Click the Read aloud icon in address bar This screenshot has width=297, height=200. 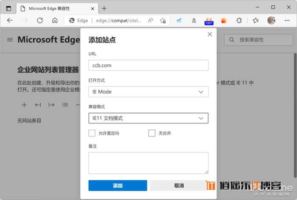tap(150, 20)
